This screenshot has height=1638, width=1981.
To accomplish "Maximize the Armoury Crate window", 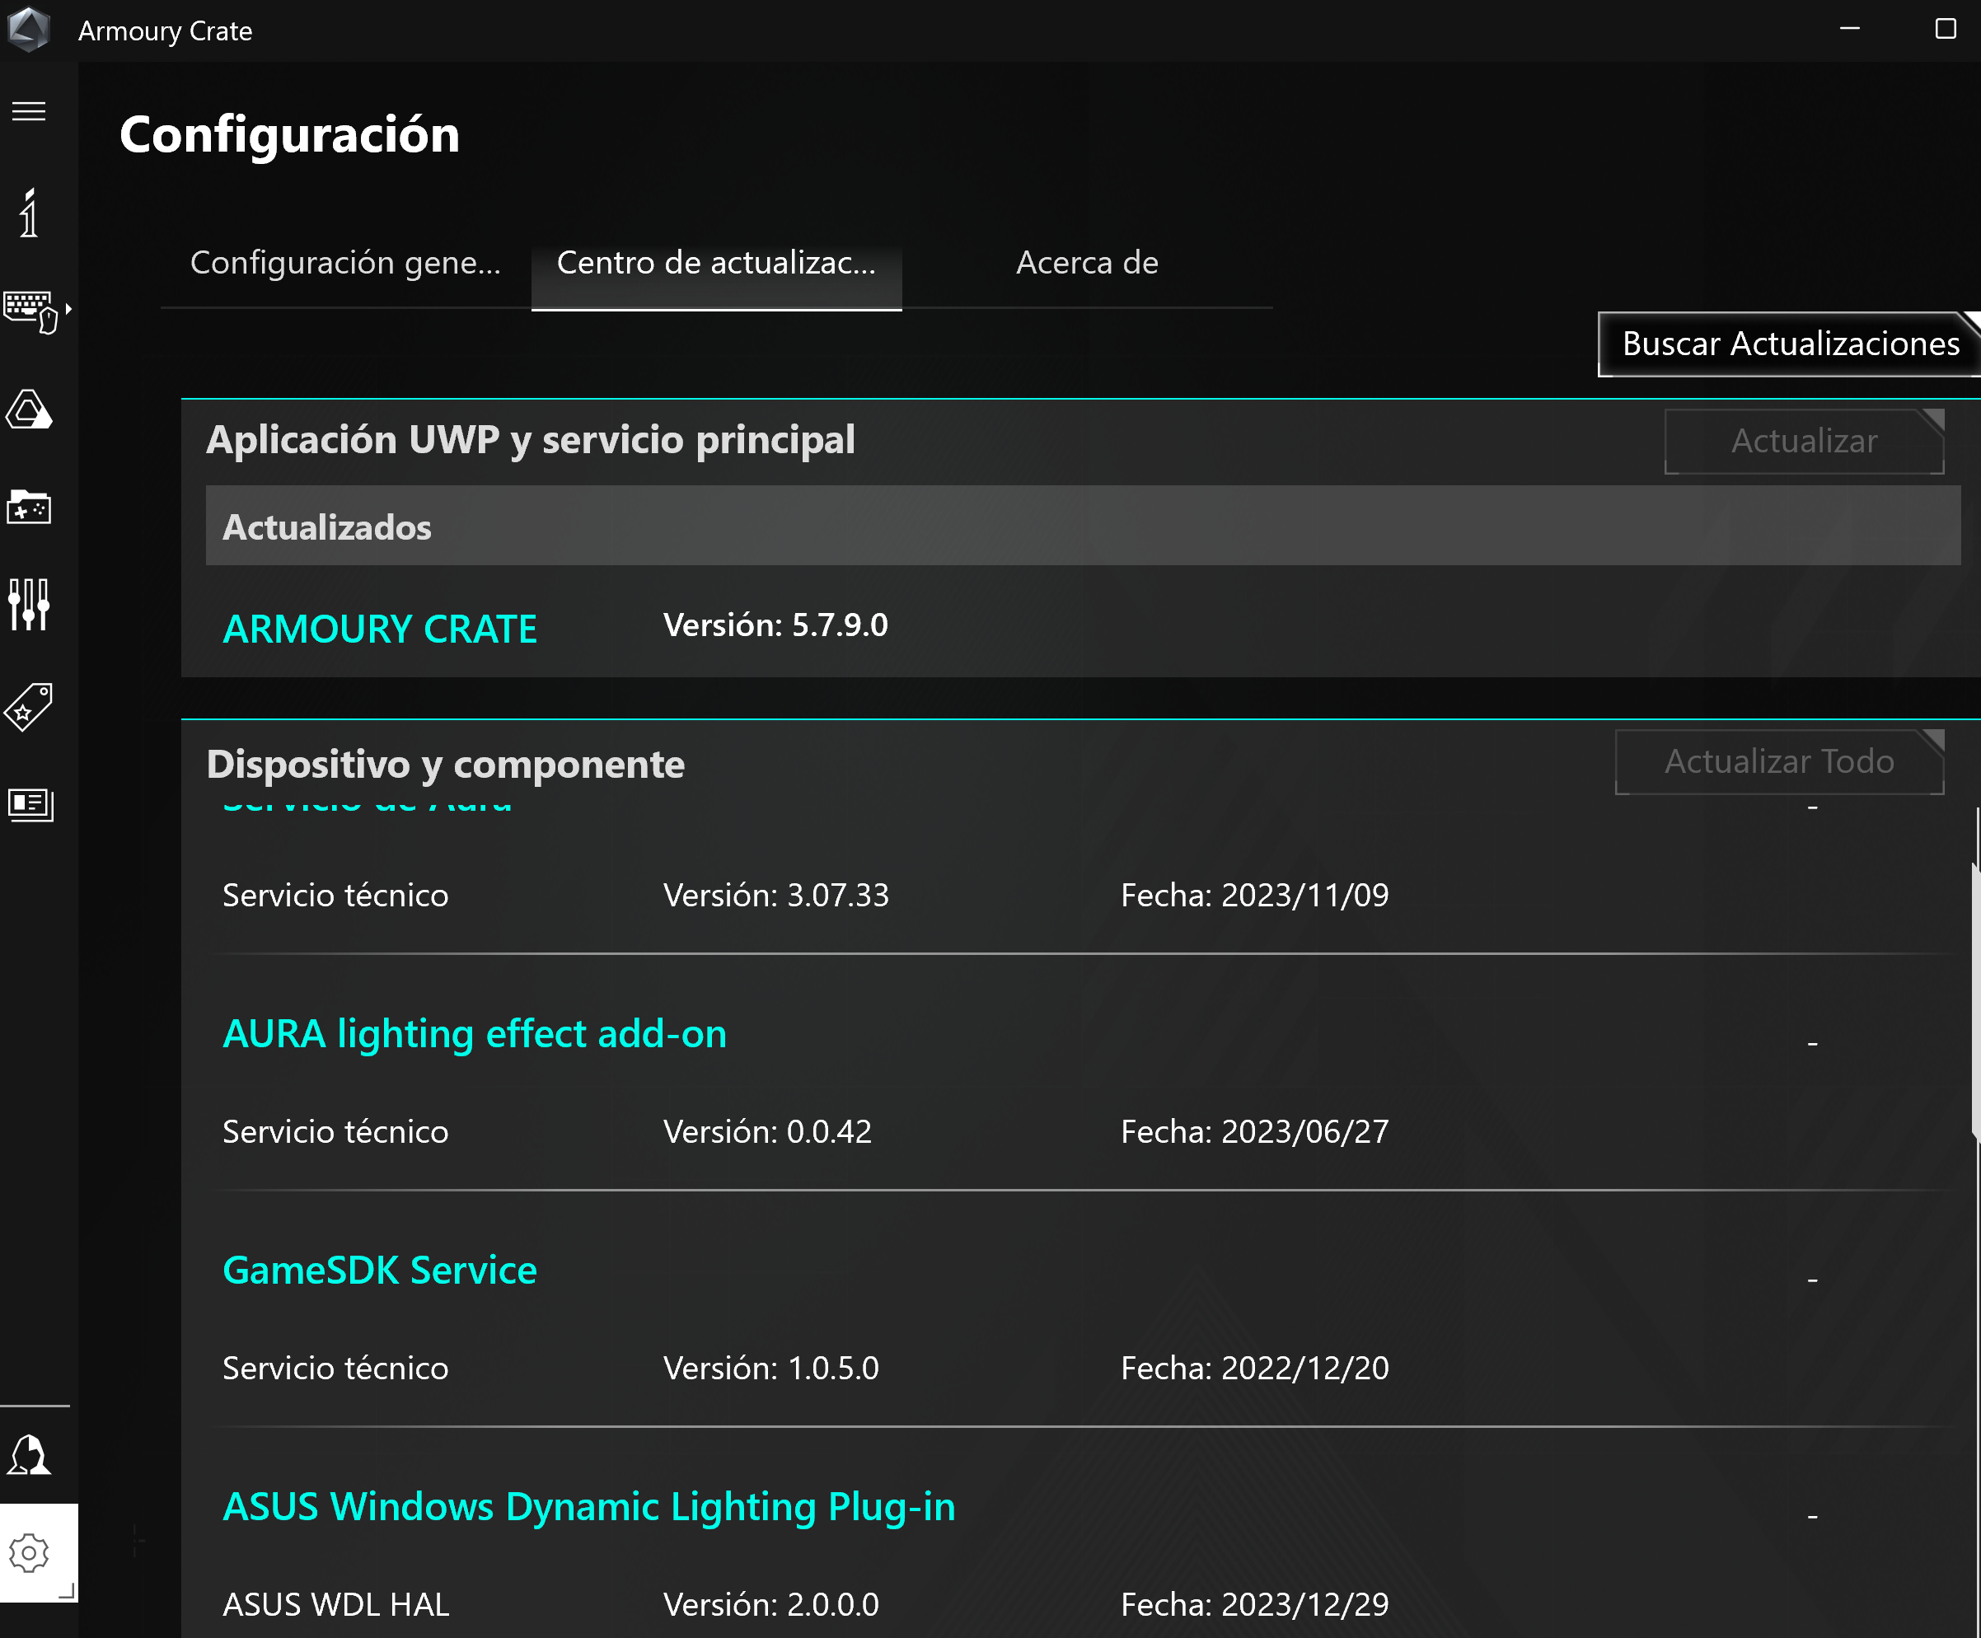I will point(1945,29).
